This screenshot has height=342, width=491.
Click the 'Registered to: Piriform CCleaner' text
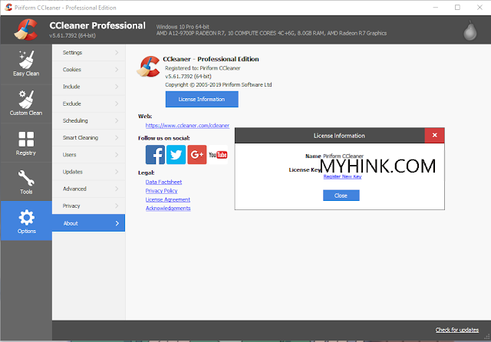203,68
